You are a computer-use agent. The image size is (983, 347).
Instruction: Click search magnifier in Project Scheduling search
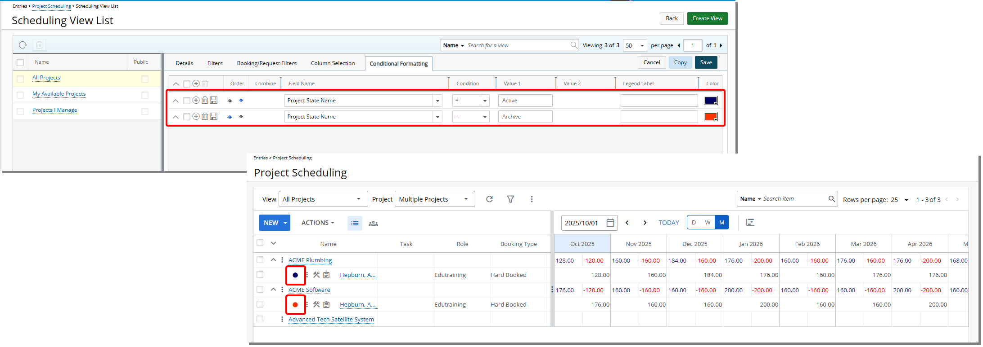pyautogui.click(x=832, y=198)
